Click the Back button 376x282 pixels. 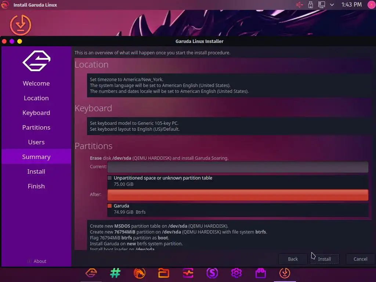pos(293,259)
